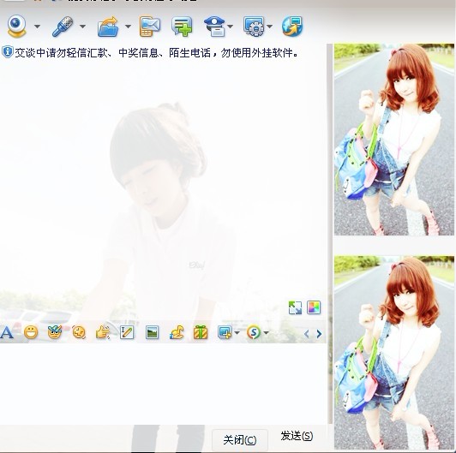Open the emoji smiley face picker
This screenshot has height=453, width=456.
coord(31,332)
